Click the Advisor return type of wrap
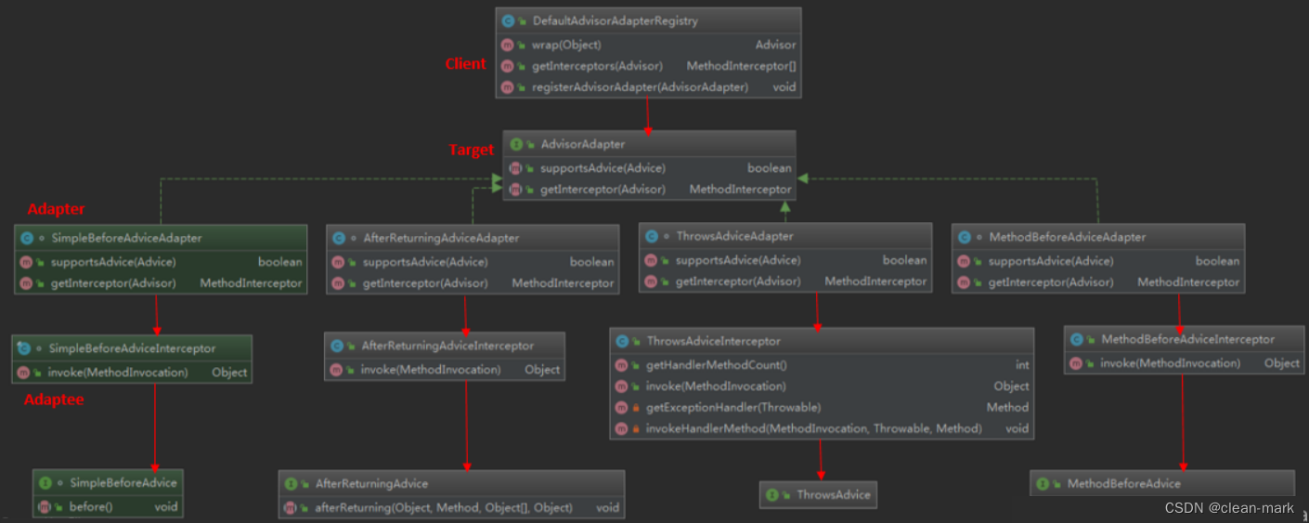This screenshot has width=1309, height=523. point(775,45)
